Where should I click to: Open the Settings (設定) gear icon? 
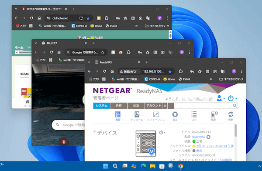pos(175,116)
